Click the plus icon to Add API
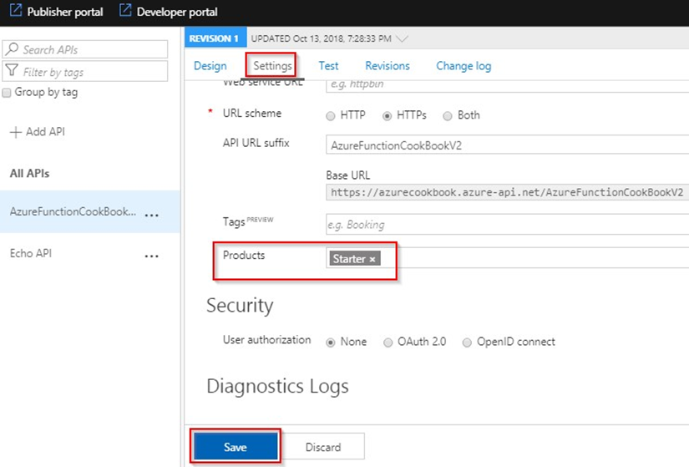The width and height of the screenshot is (689, 467). (13, 132)
